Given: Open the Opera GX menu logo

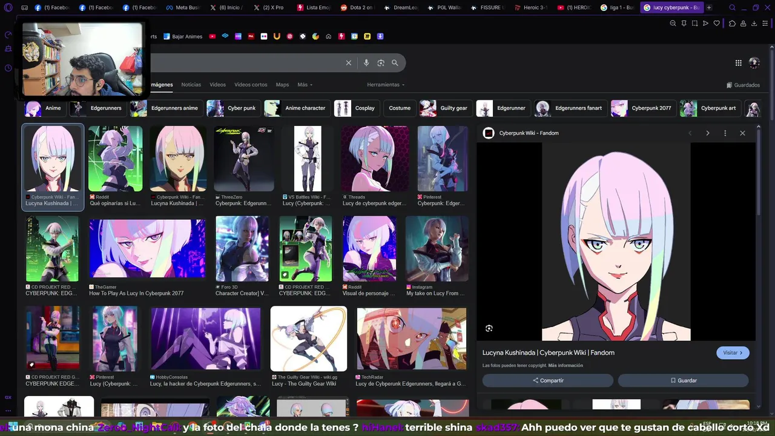Looking at the screenshot, I should pos(7,8).
